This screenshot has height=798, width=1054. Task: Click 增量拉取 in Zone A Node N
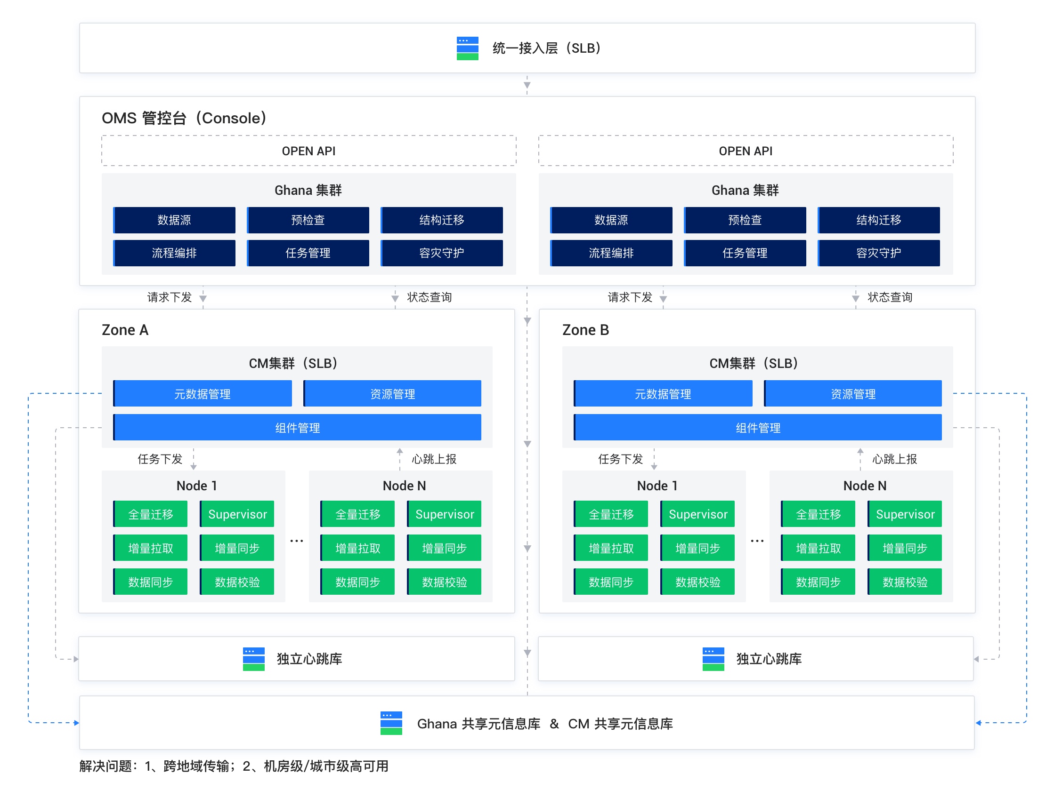point(357,548)
